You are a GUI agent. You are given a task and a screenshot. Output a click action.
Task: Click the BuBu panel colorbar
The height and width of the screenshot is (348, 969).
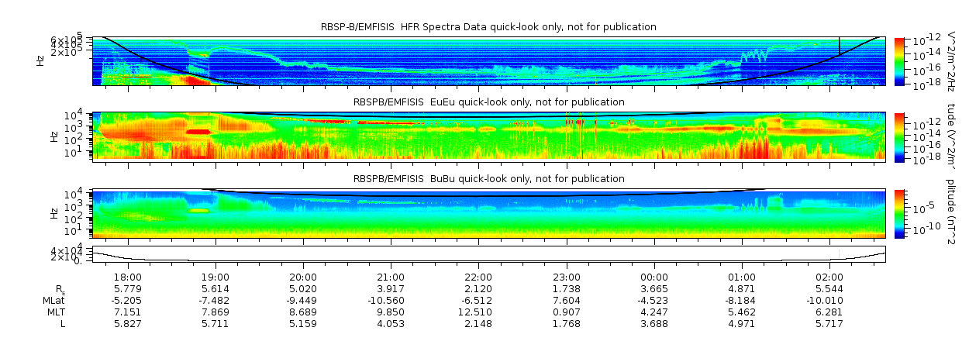899,212
